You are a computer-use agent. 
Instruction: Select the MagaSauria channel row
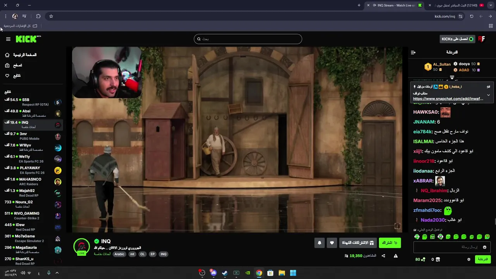tap(33, 250)
